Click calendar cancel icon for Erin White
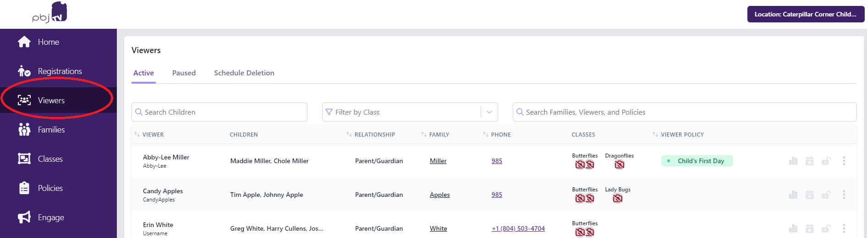This screenshot has height=238, width=867. tap(810, 228)
